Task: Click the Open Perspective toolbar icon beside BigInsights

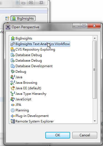Action: (x=7, y=18)
